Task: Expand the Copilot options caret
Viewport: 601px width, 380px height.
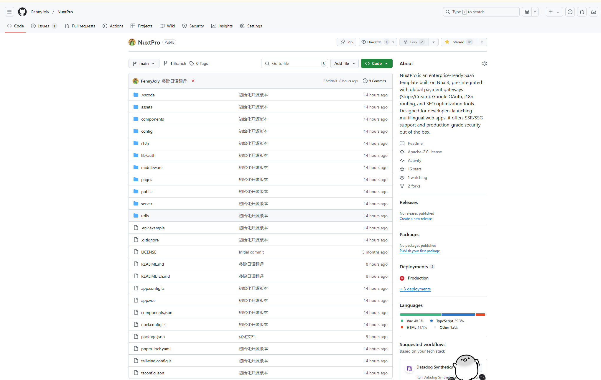Action: click(x=535, y=12)
